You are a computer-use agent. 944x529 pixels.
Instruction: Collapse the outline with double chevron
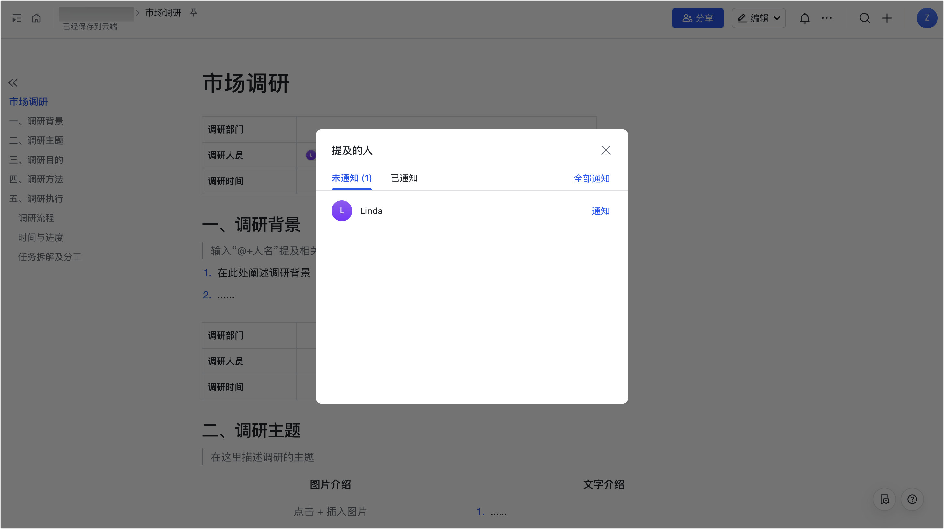click(x=13, y=83)
